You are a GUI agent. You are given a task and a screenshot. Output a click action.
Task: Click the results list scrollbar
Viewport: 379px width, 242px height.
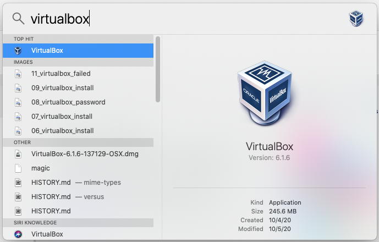coord(158,69)
